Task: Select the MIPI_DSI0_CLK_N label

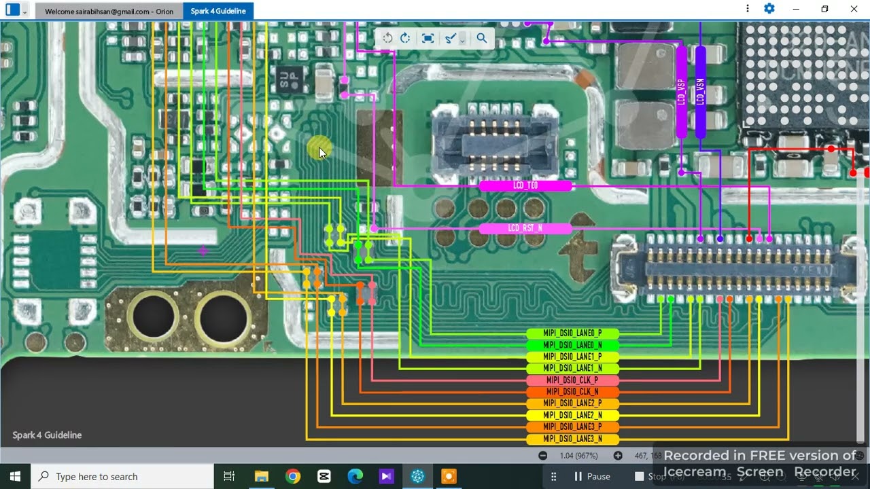Action: 572,392
